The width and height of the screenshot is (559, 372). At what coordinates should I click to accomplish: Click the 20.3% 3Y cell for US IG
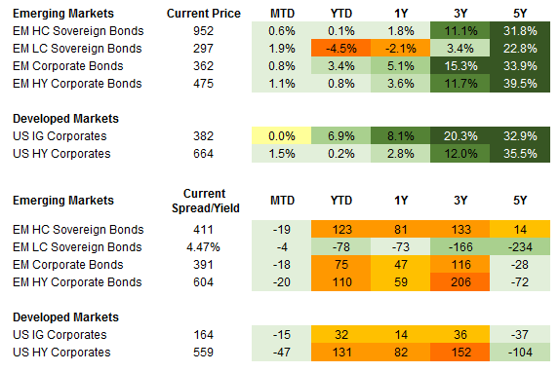(x=460, y=136)
